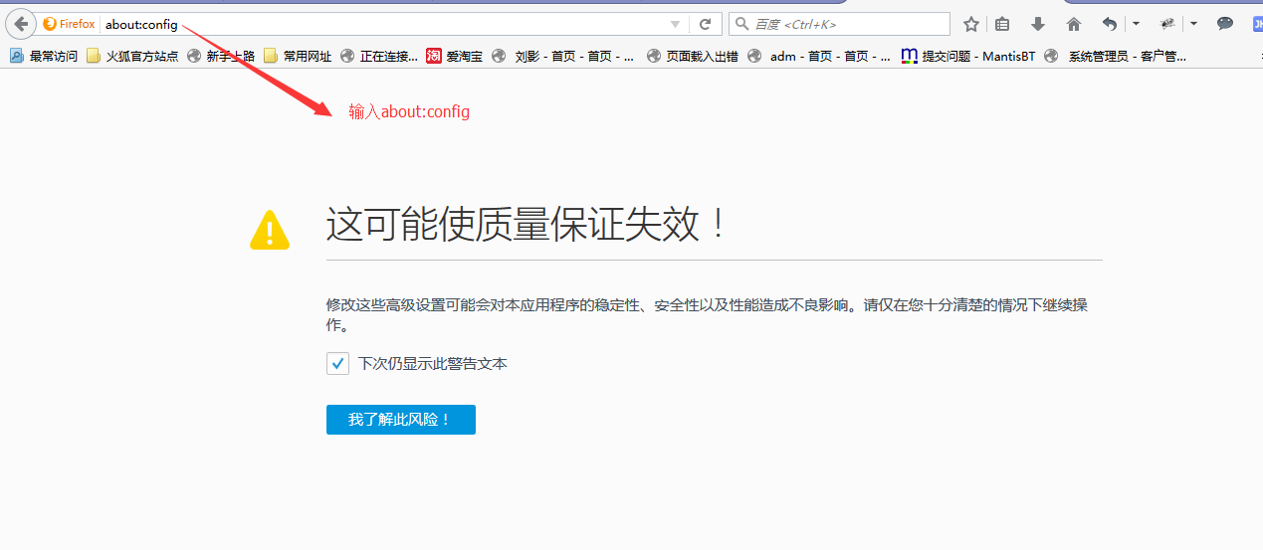Click the 我了解此风险！ button

pyautogui.click(x=401, y=420)
